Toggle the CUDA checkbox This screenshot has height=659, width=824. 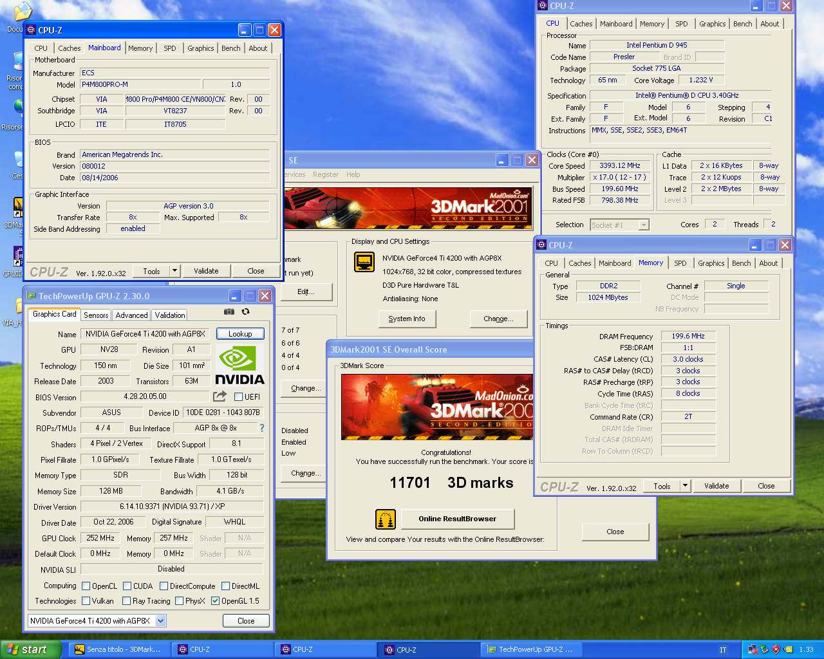point(127,586)
